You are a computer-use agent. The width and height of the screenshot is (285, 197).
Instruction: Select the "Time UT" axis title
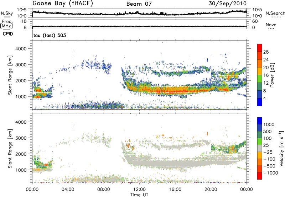tap(139, 195)
